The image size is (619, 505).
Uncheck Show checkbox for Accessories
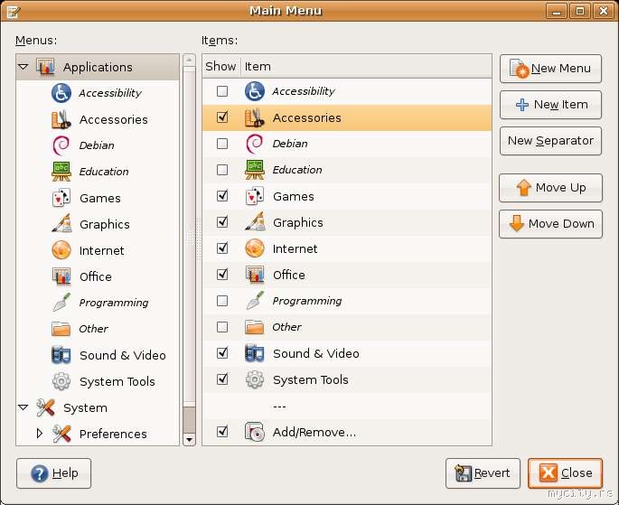coord(222,117)
